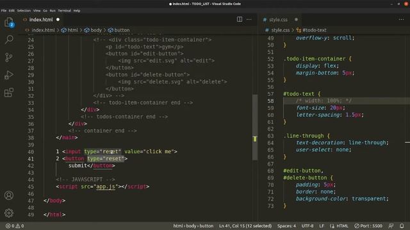
Task: Switch to the index.html tab
Action: coord(41,20)
